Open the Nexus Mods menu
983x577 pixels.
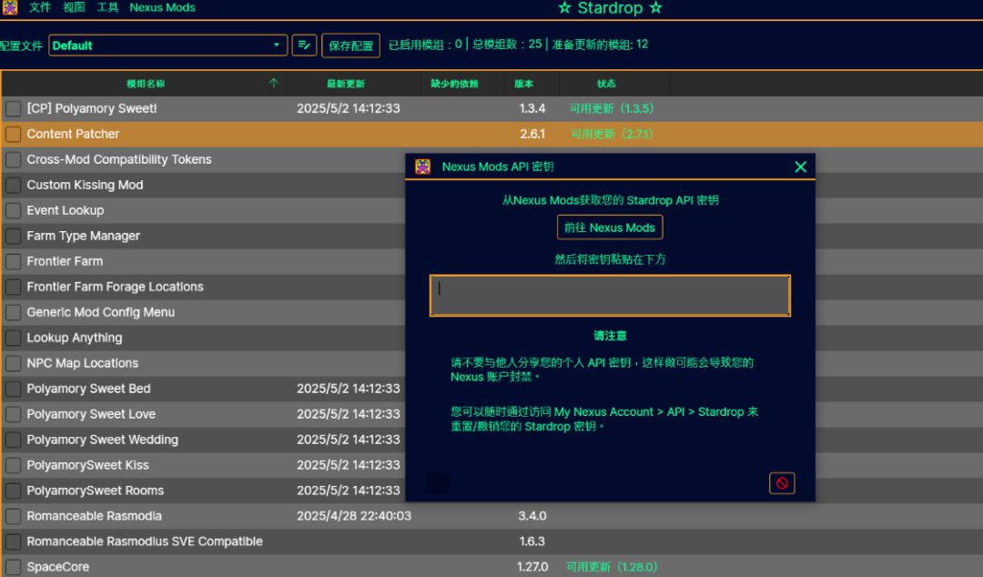[162, 7]
